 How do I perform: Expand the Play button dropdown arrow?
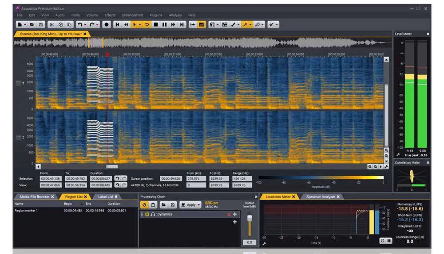pos(140,25)
